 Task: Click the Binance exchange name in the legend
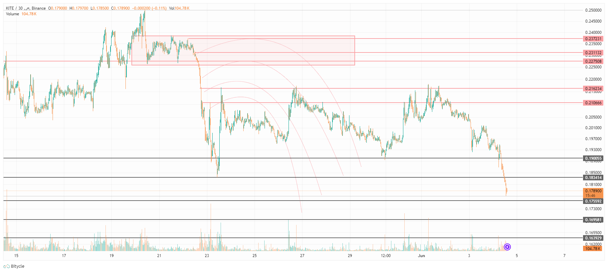coord(39,8)
